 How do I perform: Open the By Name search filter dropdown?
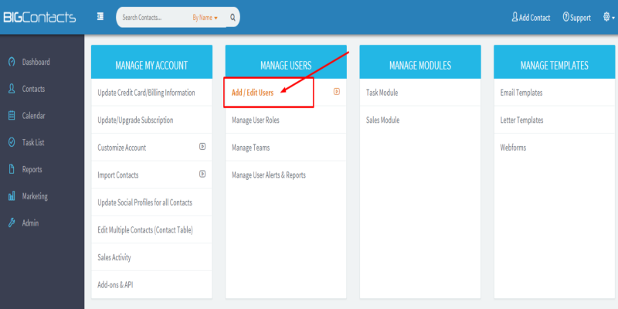click(205, 17)
